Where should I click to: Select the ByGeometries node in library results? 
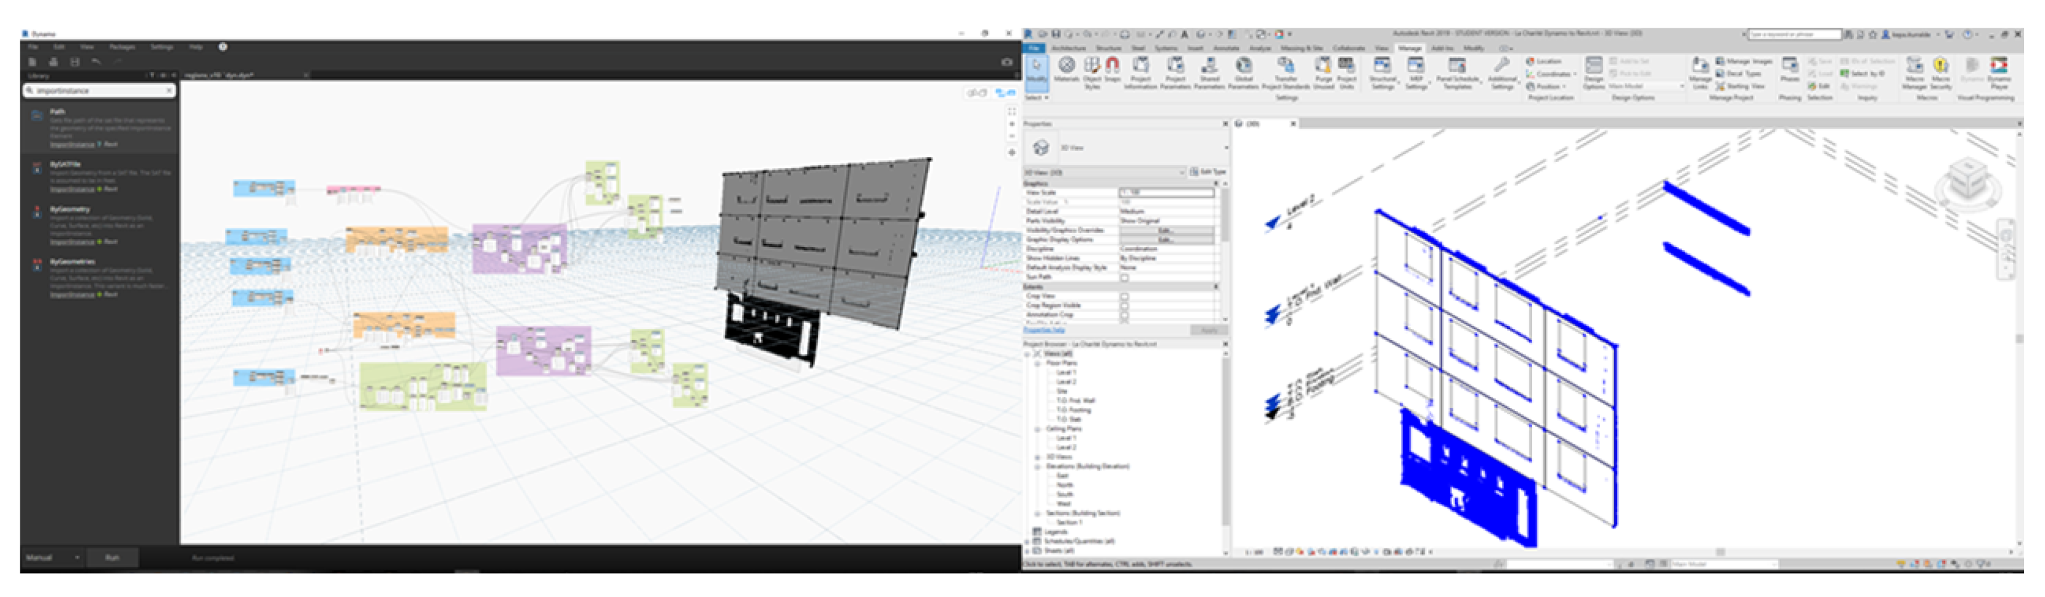pyautogui.click(x=73, y=262)
